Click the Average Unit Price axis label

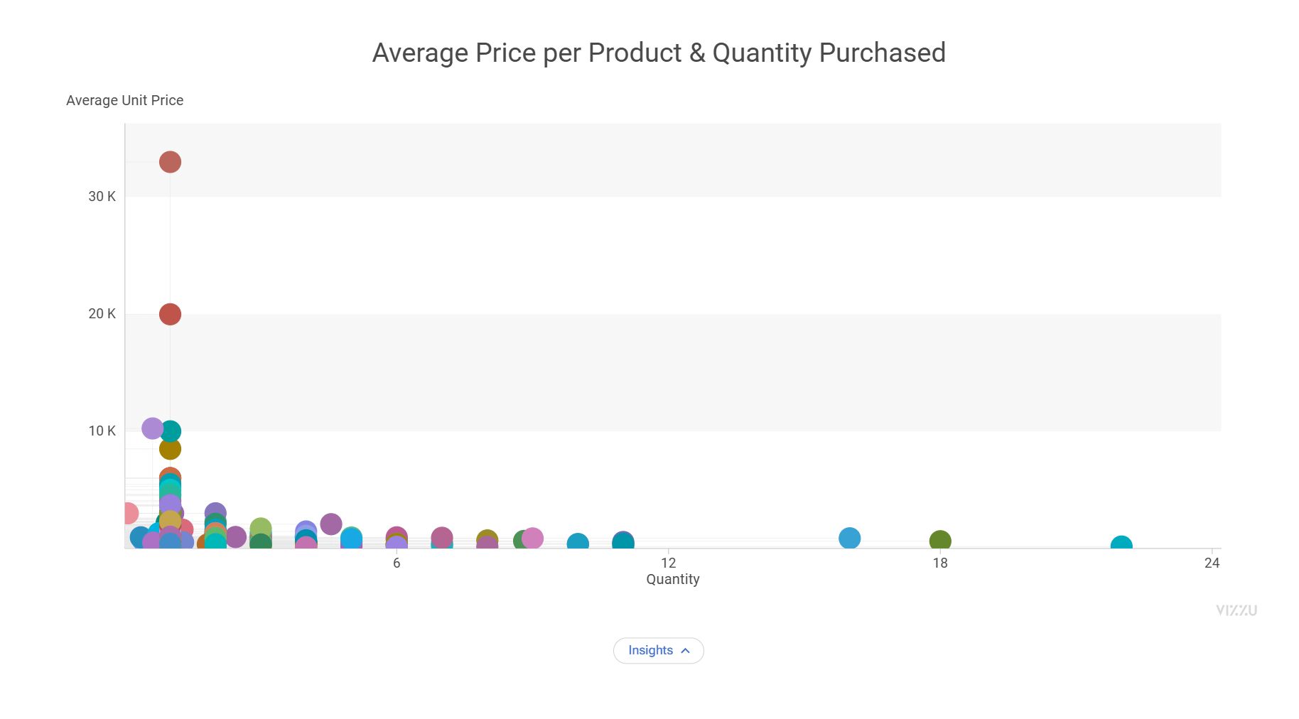point(124,100)
